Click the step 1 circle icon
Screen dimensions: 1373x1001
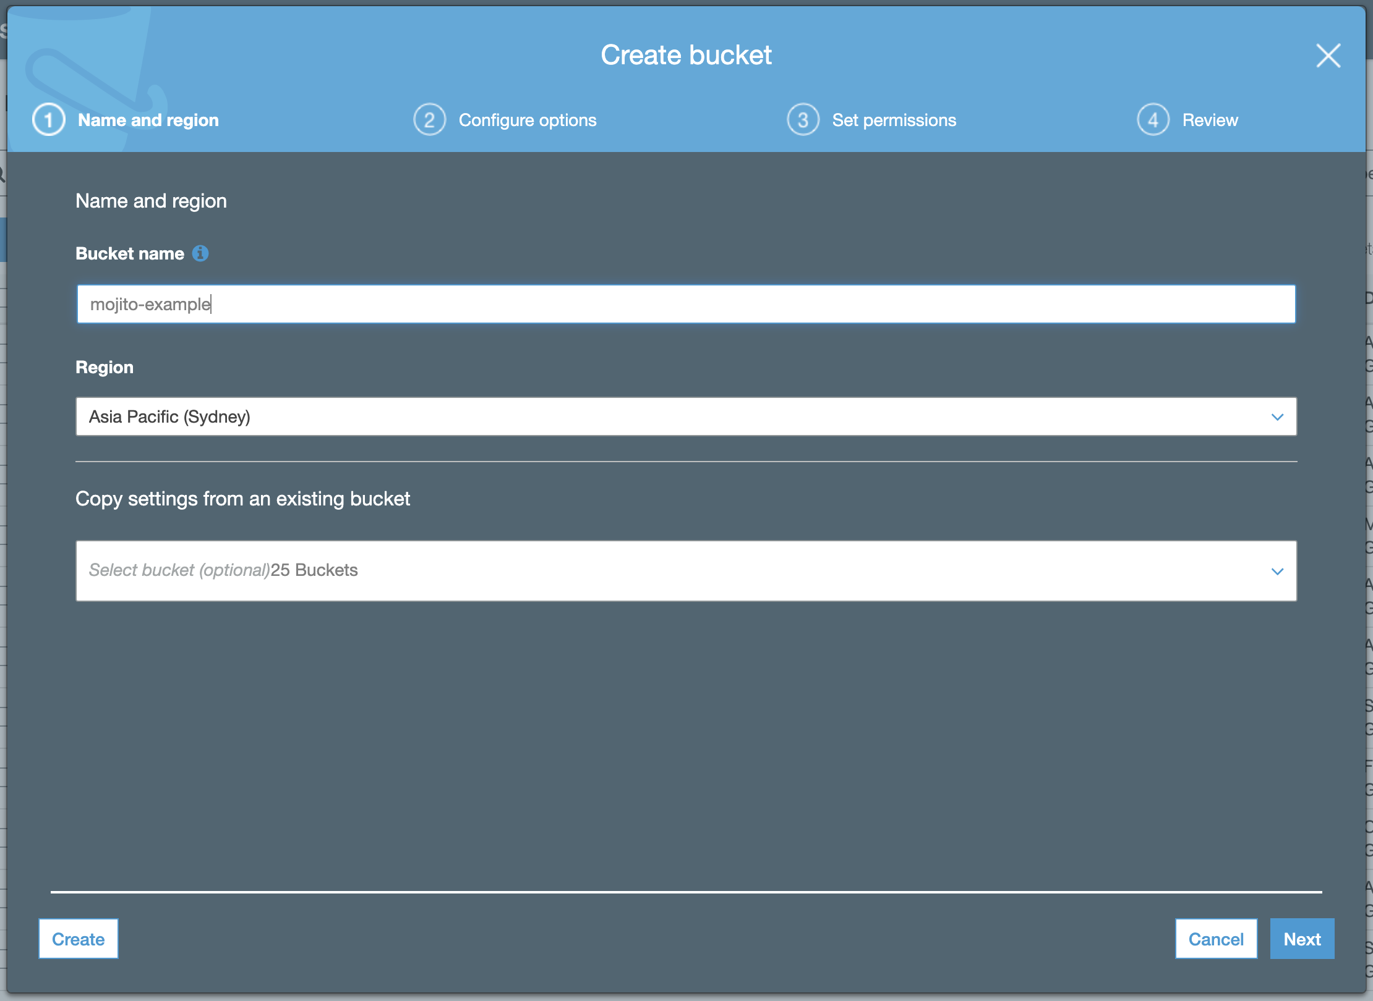[49, 120]
